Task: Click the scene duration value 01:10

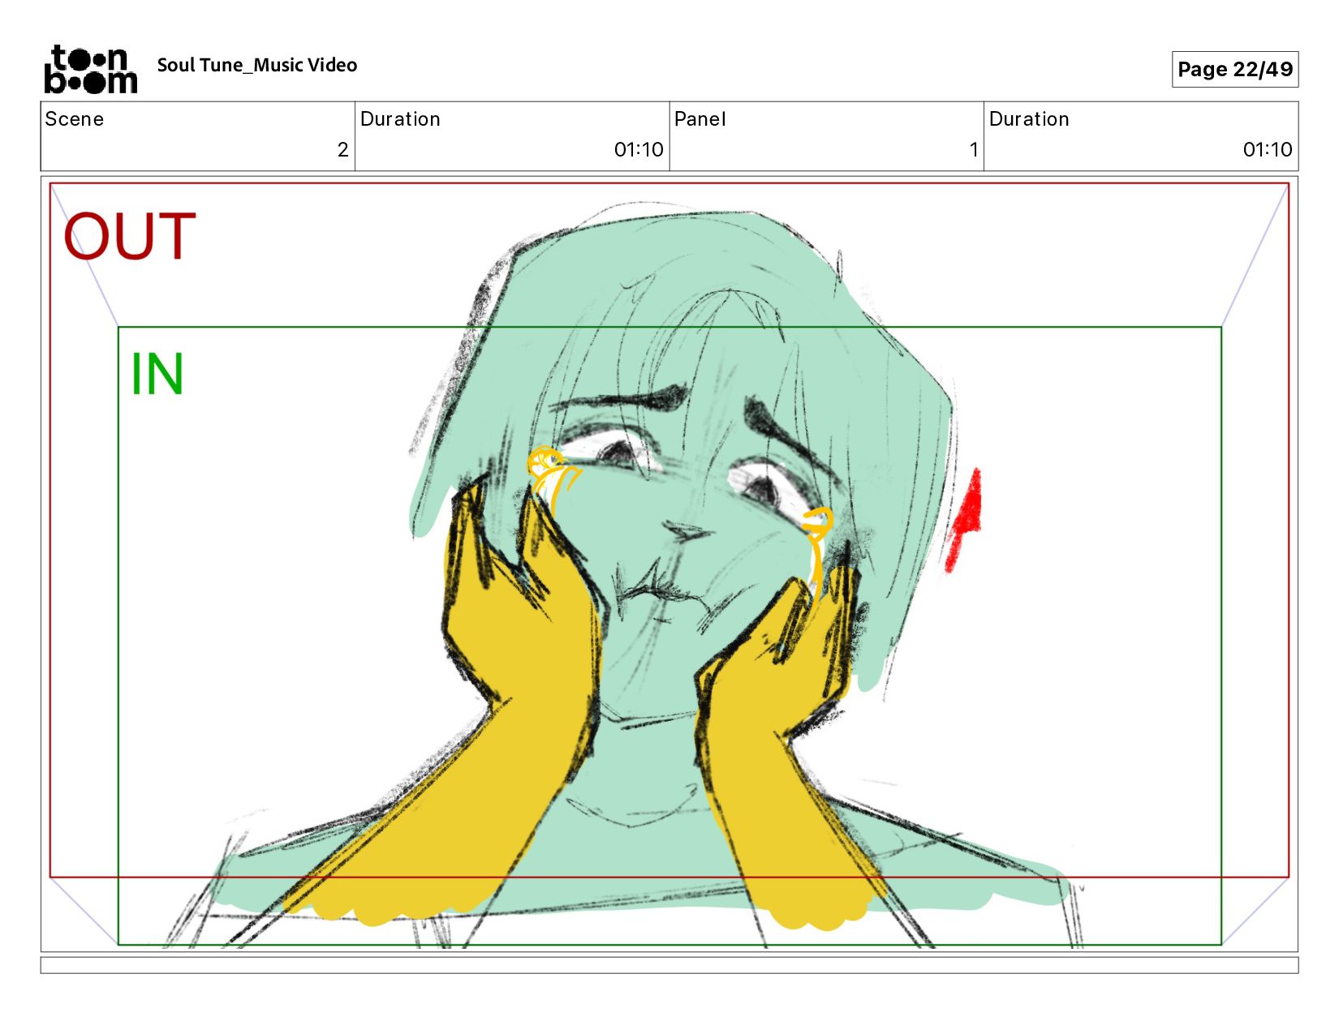Action: click(x=639, y=149)
